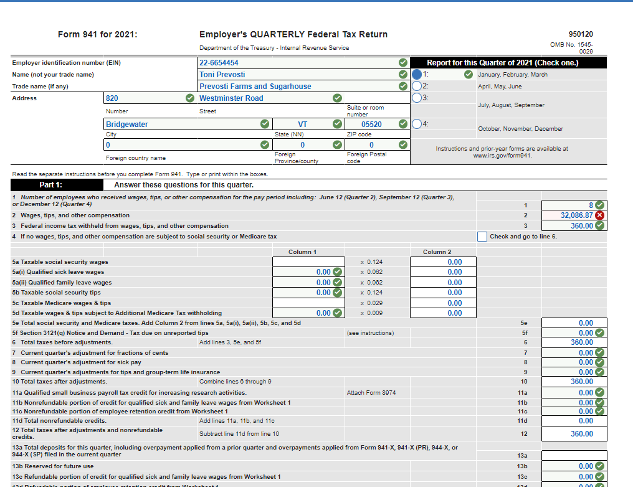Select Quarter 2 April-June radio button

tap(417, 86)
